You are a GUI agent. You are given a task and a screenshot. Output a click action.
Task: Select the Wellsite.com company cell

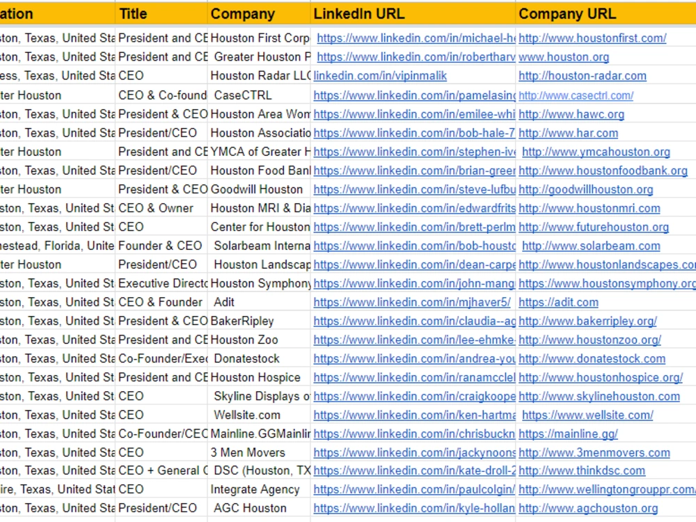[259, 415]
